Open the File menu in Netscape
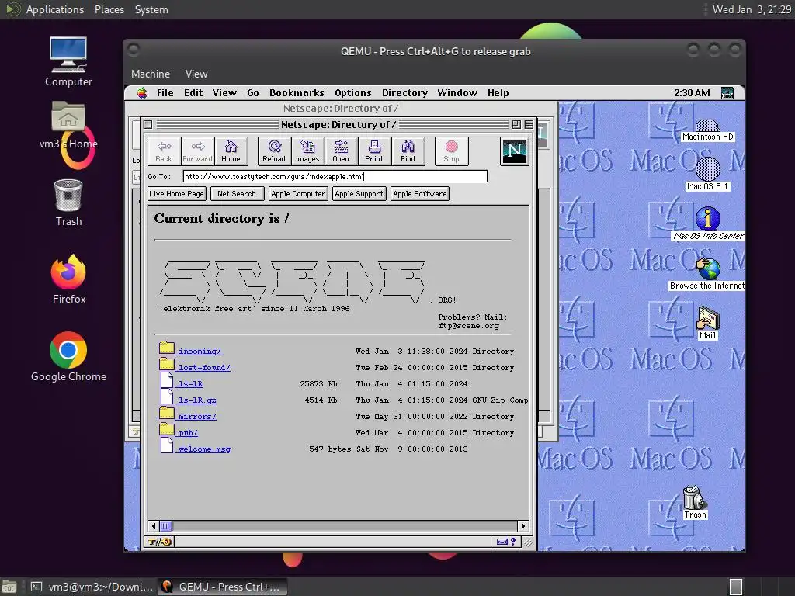 coord(165,93)
